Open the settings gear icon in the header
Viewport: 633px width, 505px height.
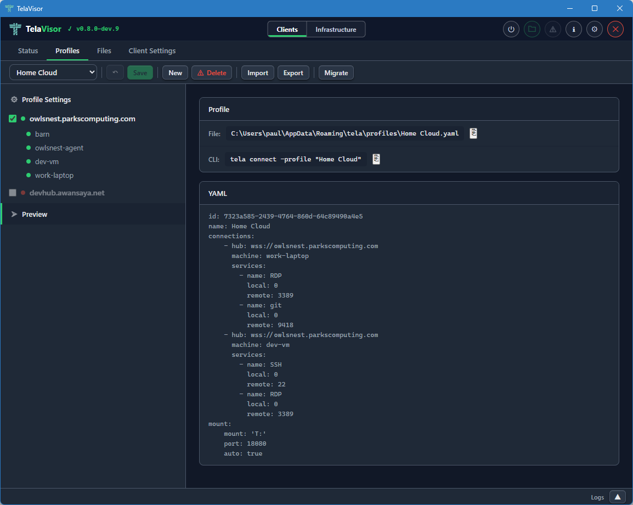[x=594, y=29]
